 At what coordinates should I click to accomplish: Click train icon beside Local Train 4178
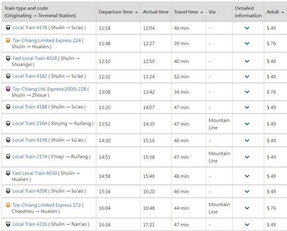(x=8, y=28)
